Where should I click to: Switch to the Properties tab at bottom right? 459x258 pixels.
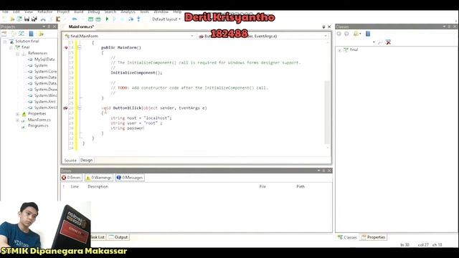click(x=374, y=237)
